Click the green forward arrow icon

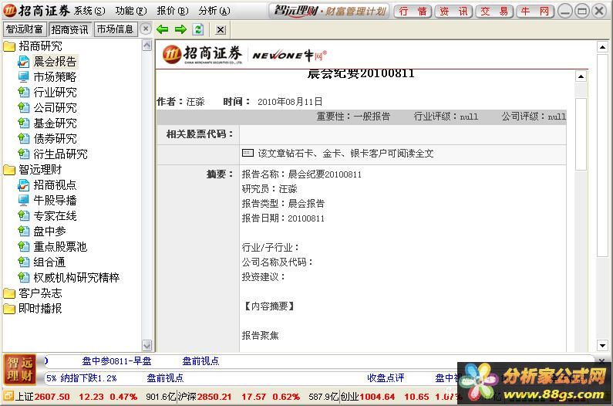pos(180,29)
